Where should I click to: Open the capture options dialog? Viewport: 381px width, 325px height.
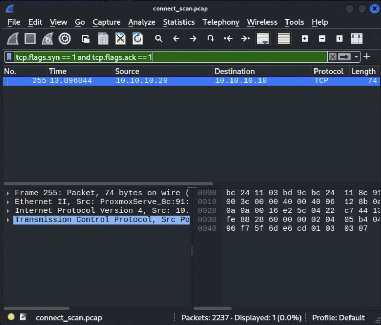tap(64, 38)
